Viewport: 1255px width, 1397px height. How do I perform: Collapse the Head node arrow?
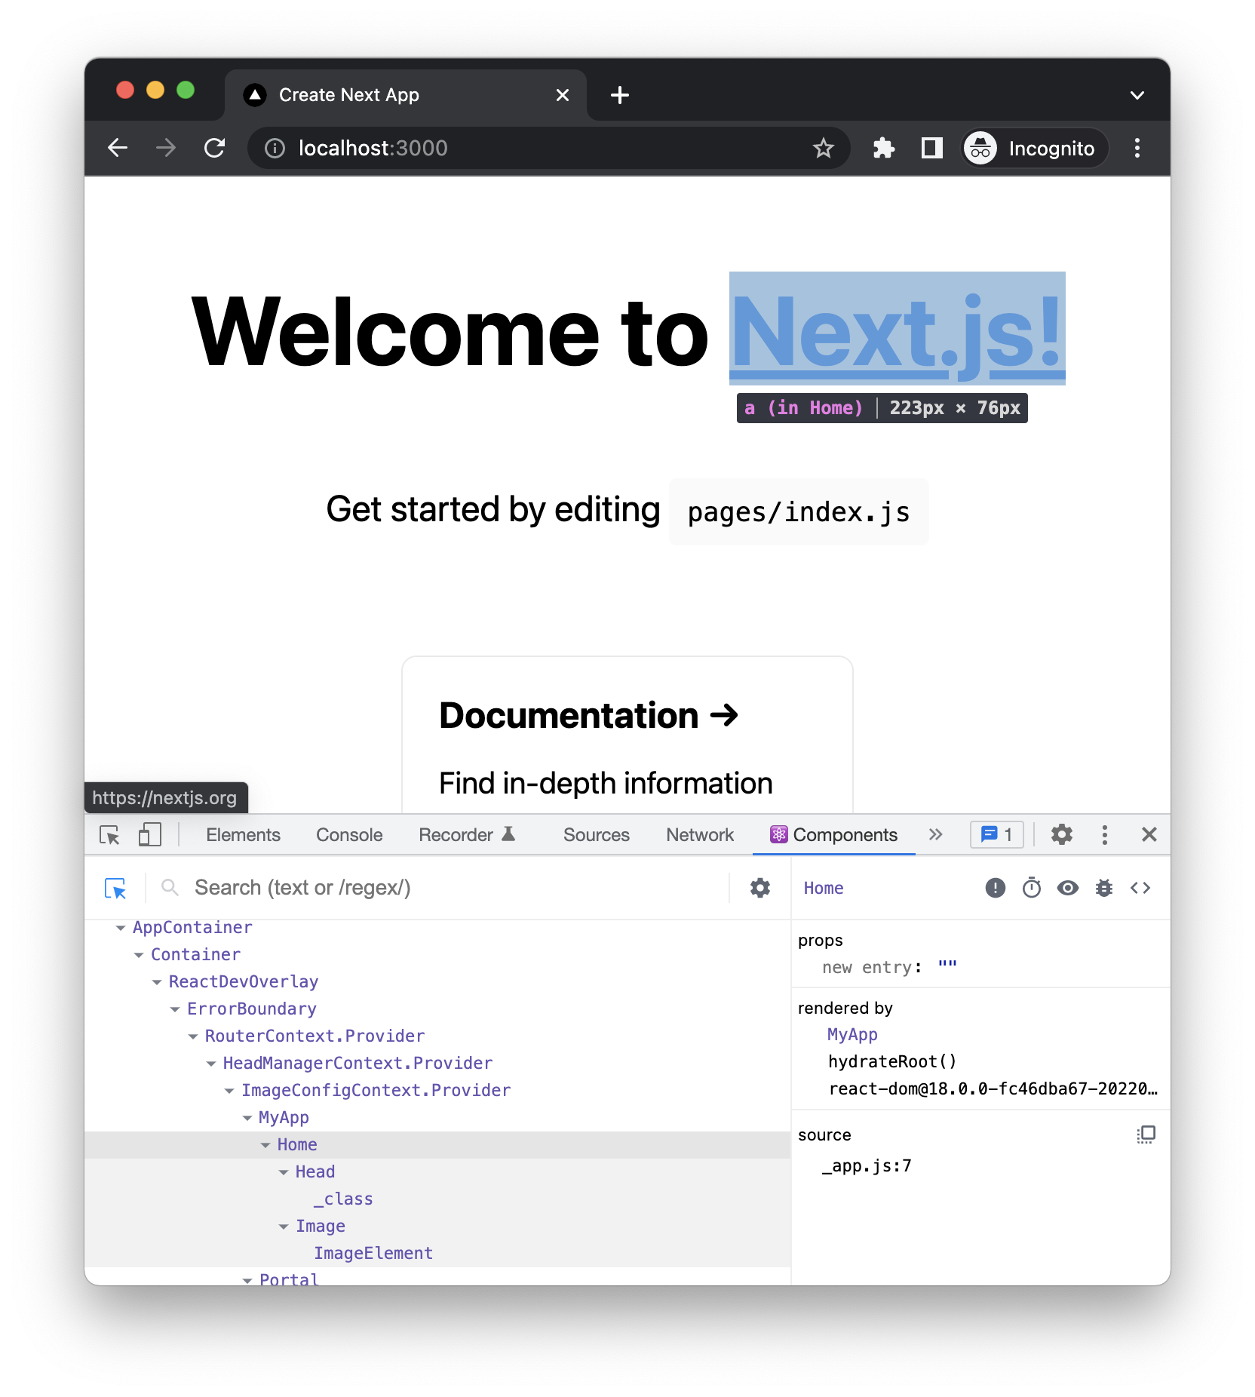pyautogui.click(x=284, y=1172)
